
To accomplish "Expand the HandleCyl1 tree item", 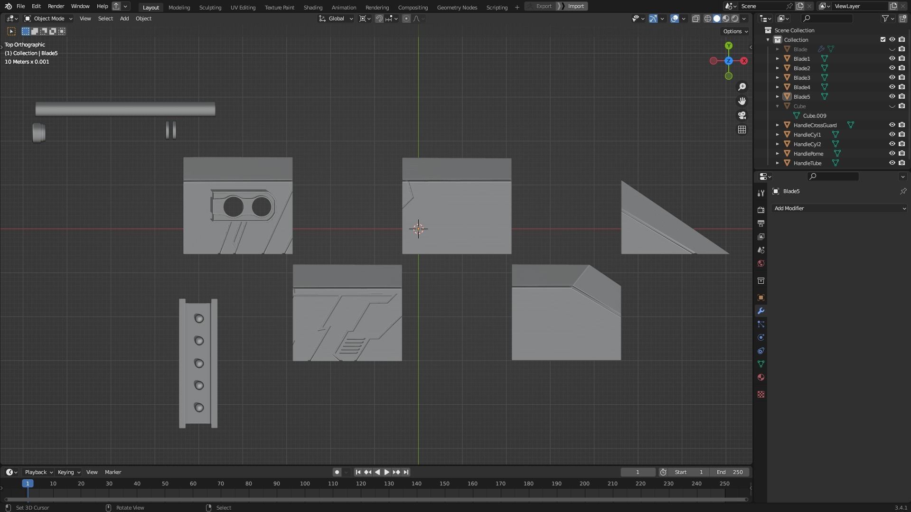I will (x=778, y=135).
